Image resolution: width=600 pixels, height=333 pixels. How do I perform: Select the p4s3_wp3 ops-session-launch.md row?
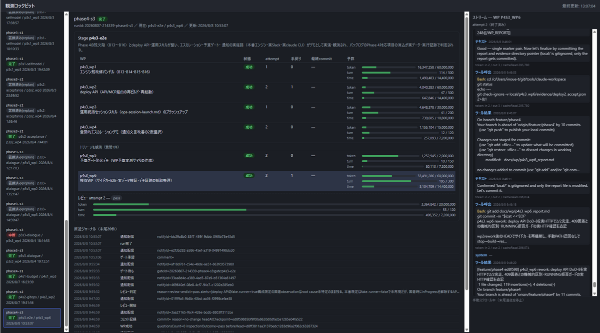[x=266, y=112]
